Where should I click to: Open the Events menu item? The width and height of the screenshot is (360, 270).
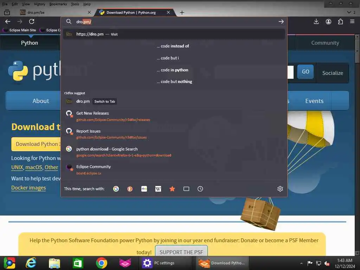(314, 101)
